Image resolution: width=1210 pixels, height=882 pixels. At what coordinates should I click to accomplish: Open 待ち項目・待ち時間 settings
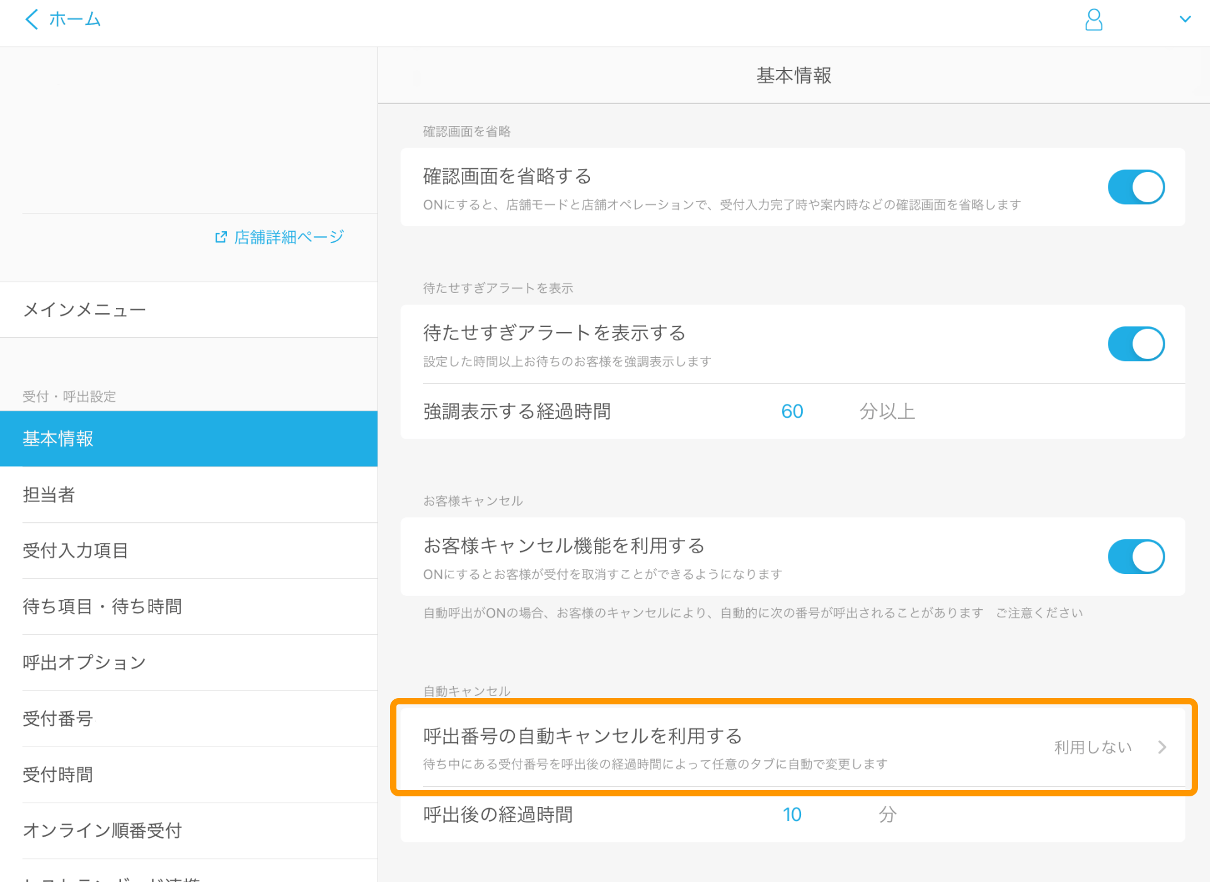click(x=101, y=606)
